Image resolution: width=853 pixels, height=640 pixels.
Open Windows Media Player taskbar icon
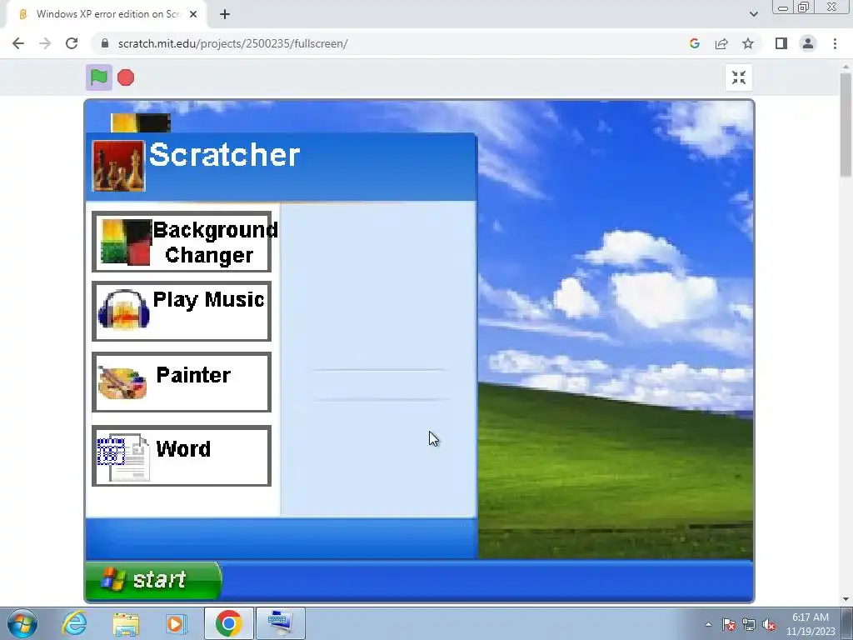[x=176, y=623]
